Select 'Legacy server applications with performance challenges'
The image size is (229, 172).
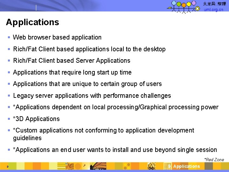(92, 96)
